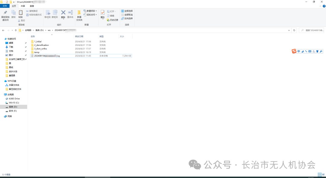Viewport: 326px width, 178px height.
Task: Open 文档 in the navigation pane
Action: [x=11, y=51]
